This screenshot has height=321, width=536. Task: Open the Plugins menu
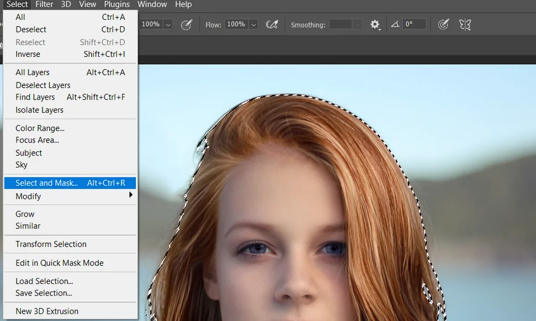117,5
